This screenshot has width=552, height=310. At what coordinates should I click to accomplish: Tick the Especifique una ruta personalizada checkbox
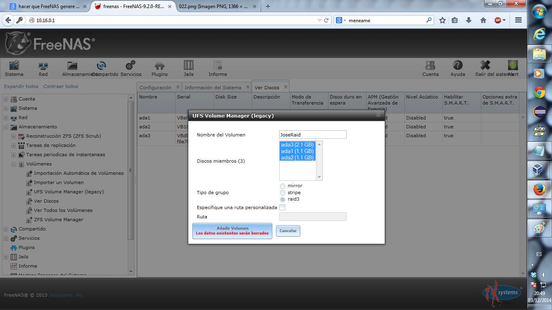[x=282, y=207]
